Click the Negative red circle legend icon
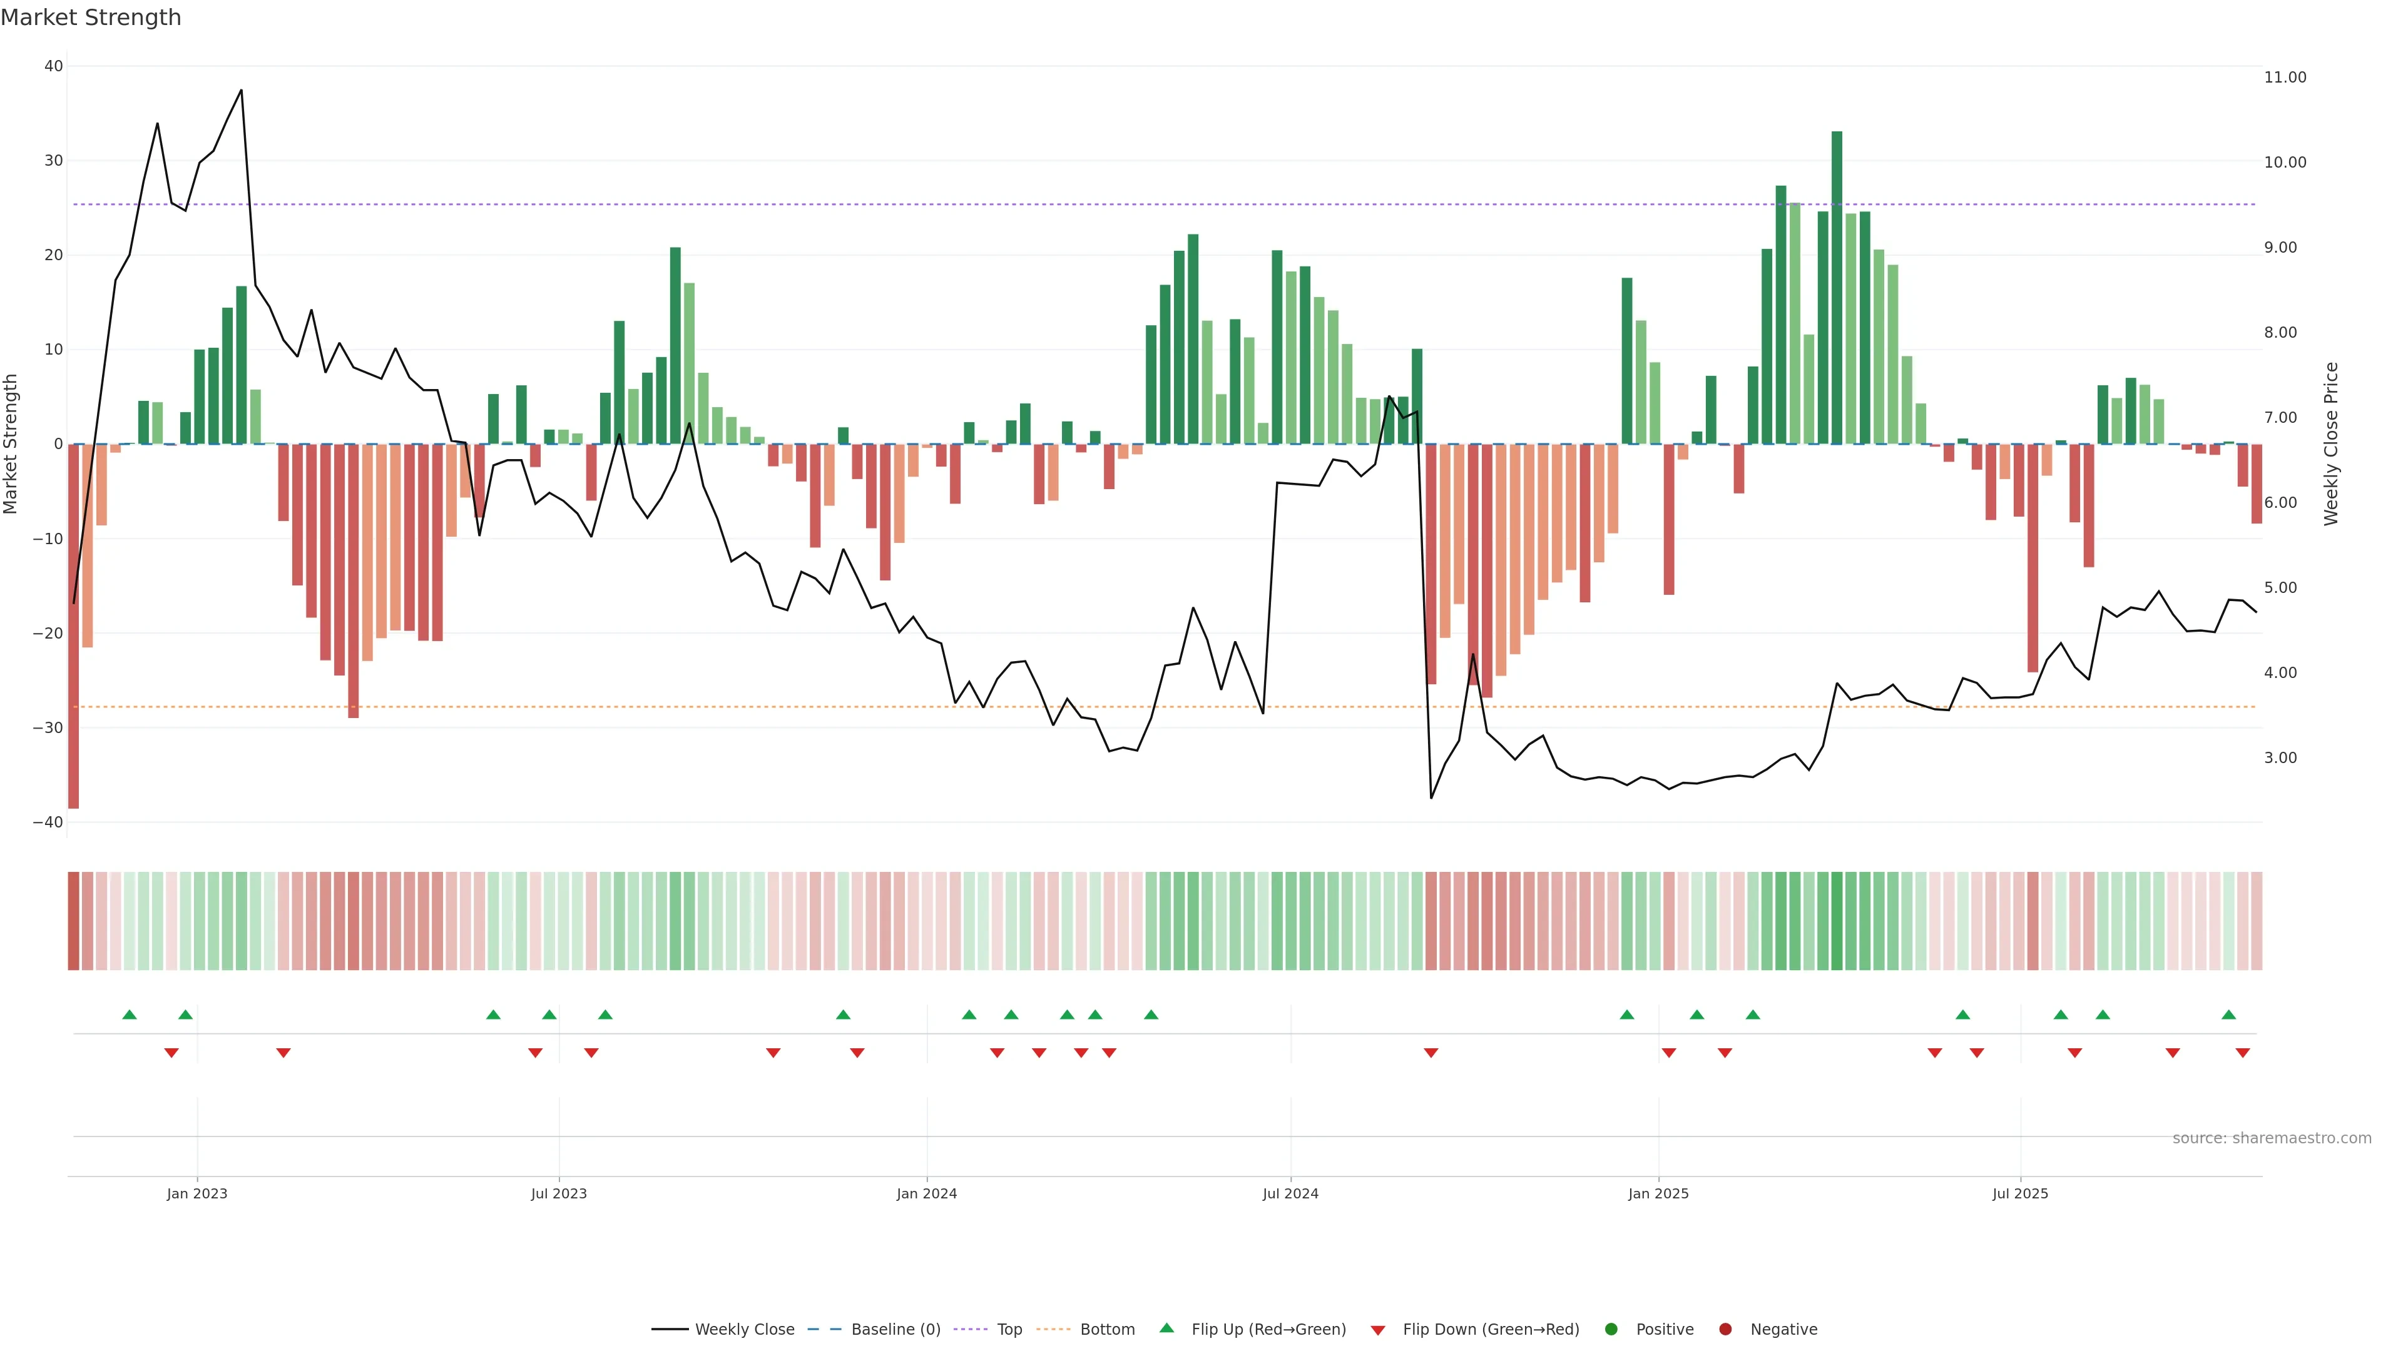 pos(1725,1330)
